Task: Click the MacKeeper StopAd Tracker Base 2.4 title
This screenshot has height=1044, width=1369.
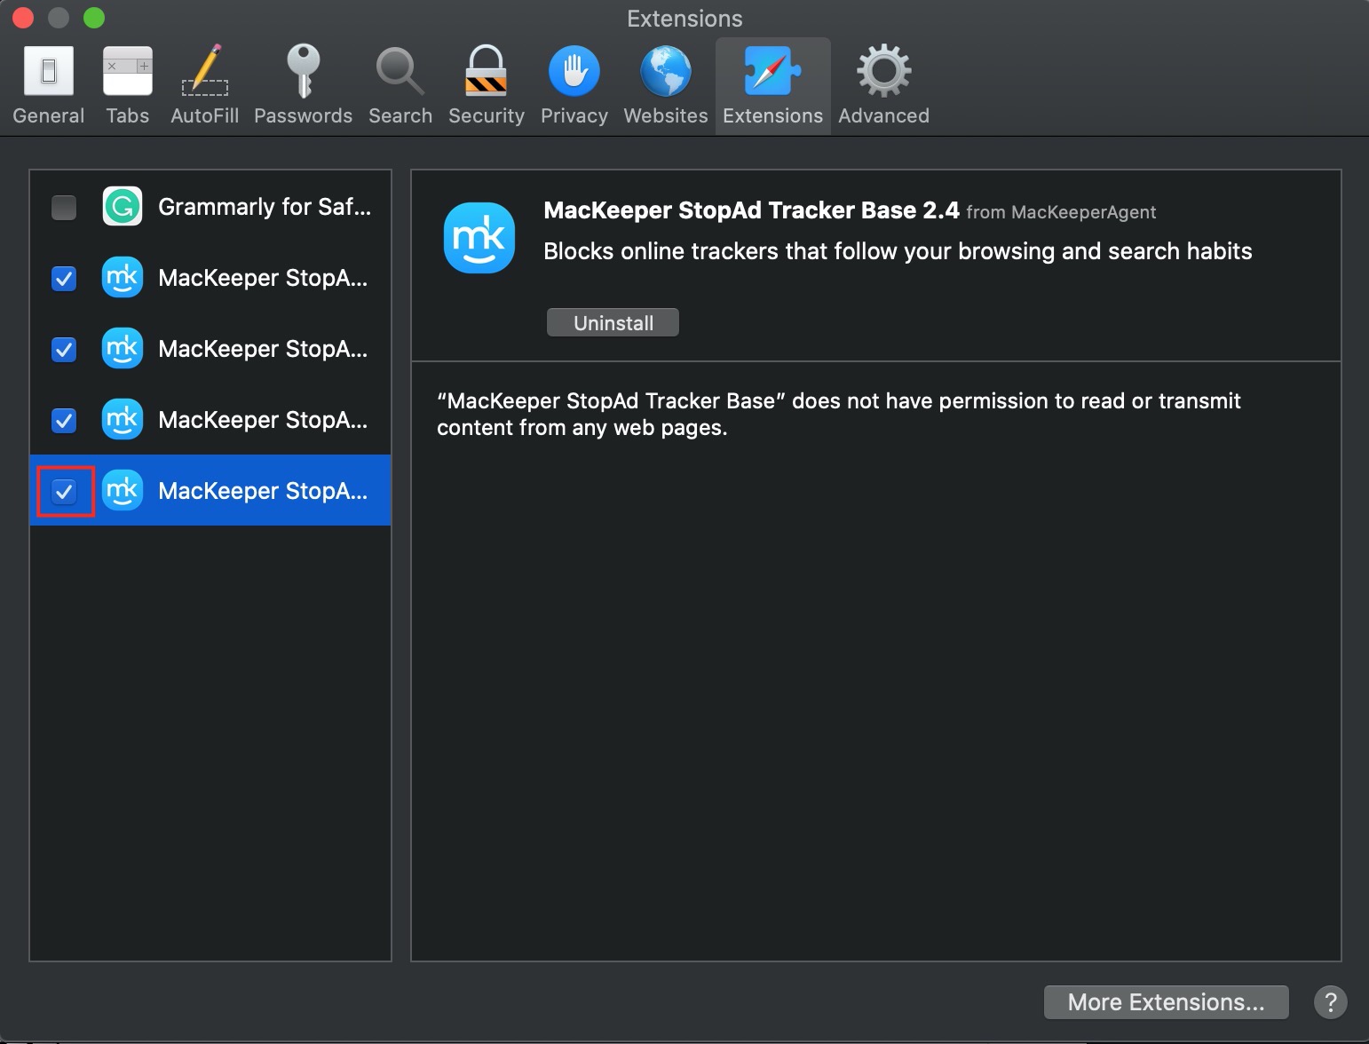Action: [x=751, y=210]
